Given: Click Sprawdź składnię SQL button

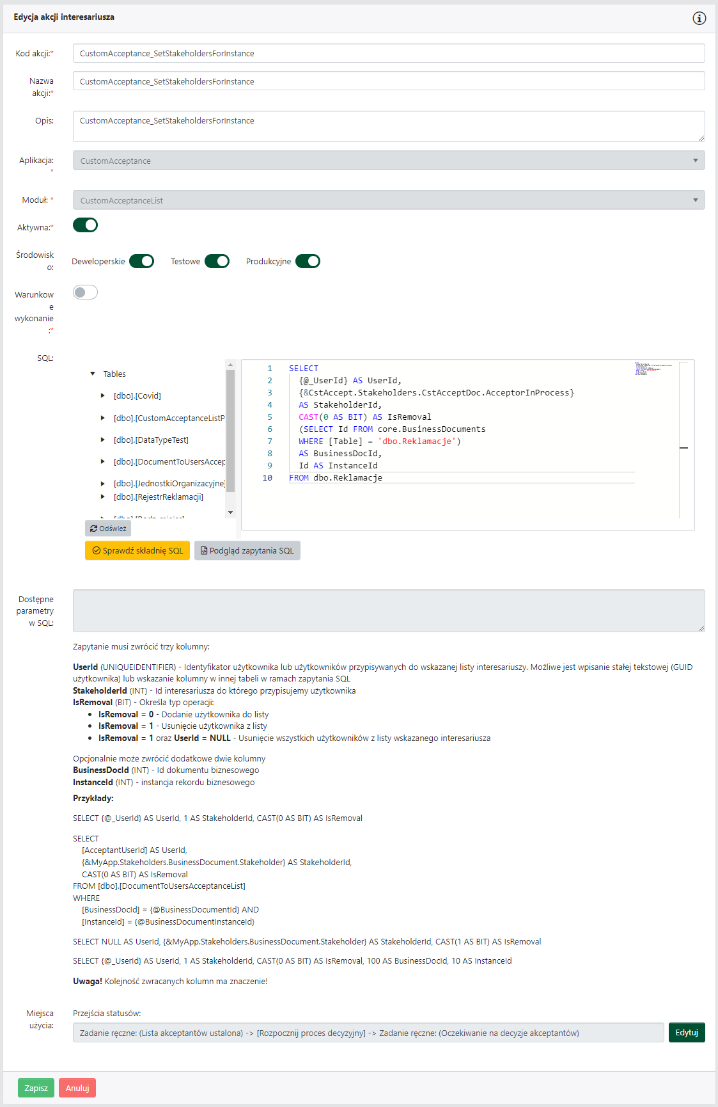Looking at the screenshot, I should pyautogui.click(x=137, y=550).
